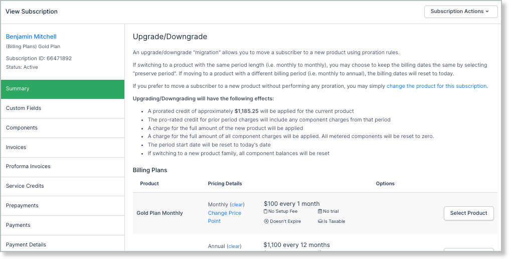
Task: Clear the Monthly price point
Action: coord(237,205)
